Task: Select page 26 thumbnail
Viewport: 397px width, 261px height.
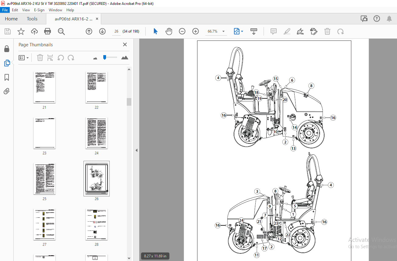Action: [97, 179]
